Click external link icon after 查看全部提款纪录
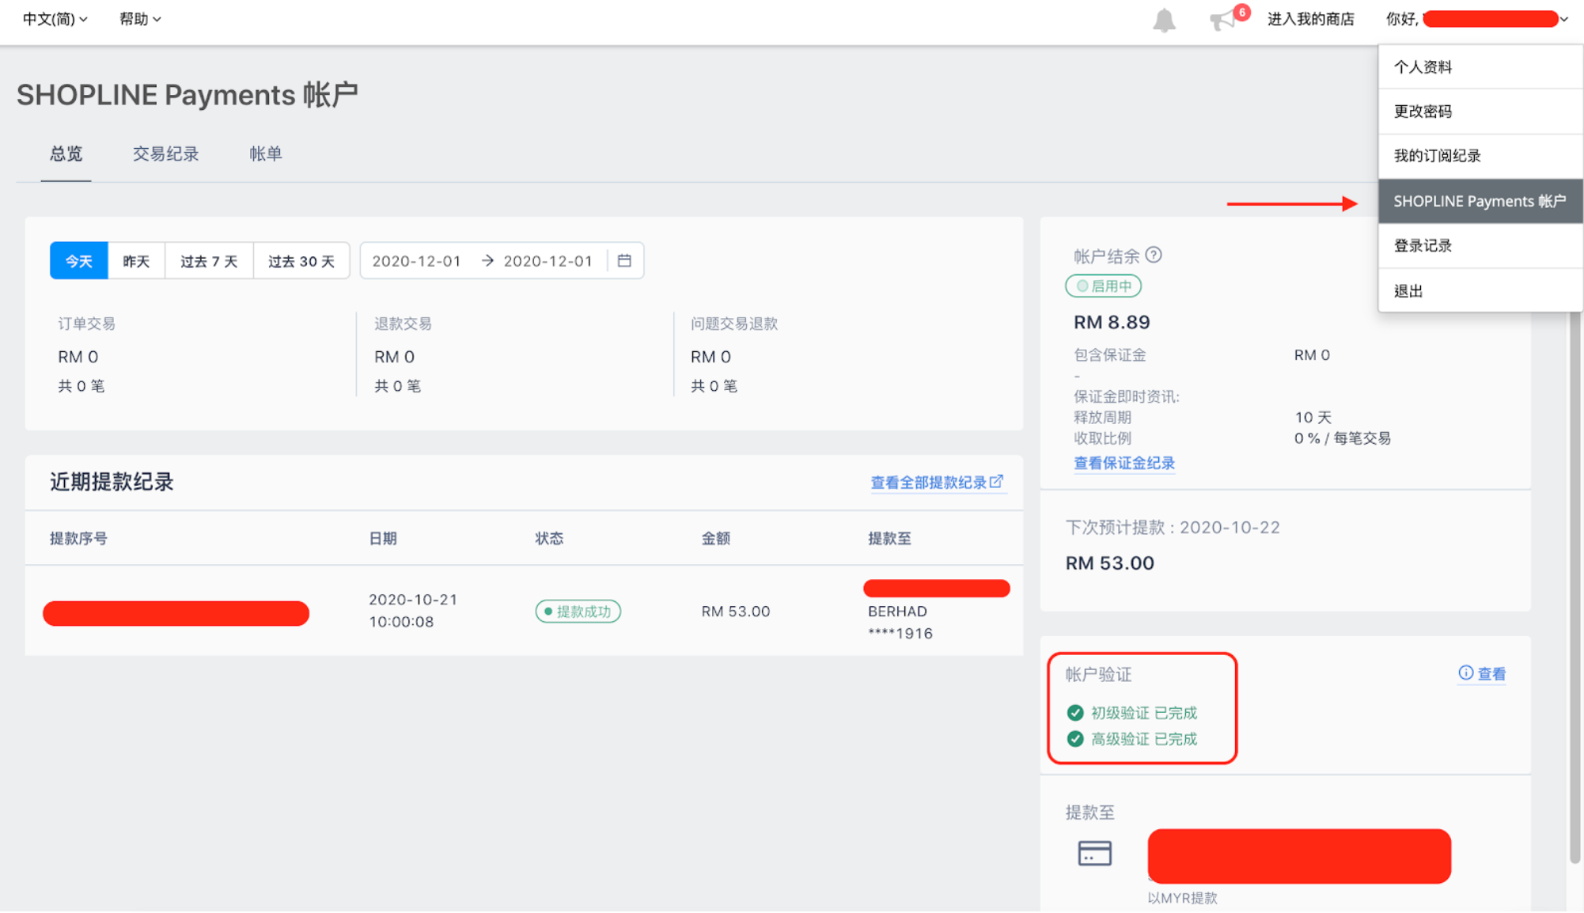Viewport: 1584px width, 913px height. 996,481
